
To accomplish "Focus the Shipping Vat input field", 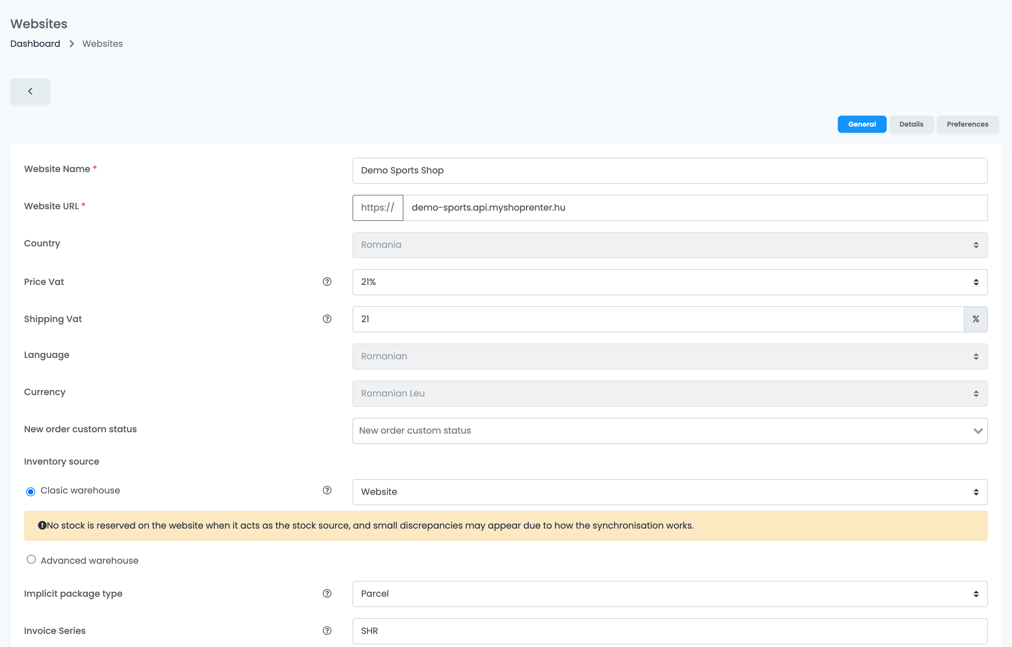I will point(658,319).
